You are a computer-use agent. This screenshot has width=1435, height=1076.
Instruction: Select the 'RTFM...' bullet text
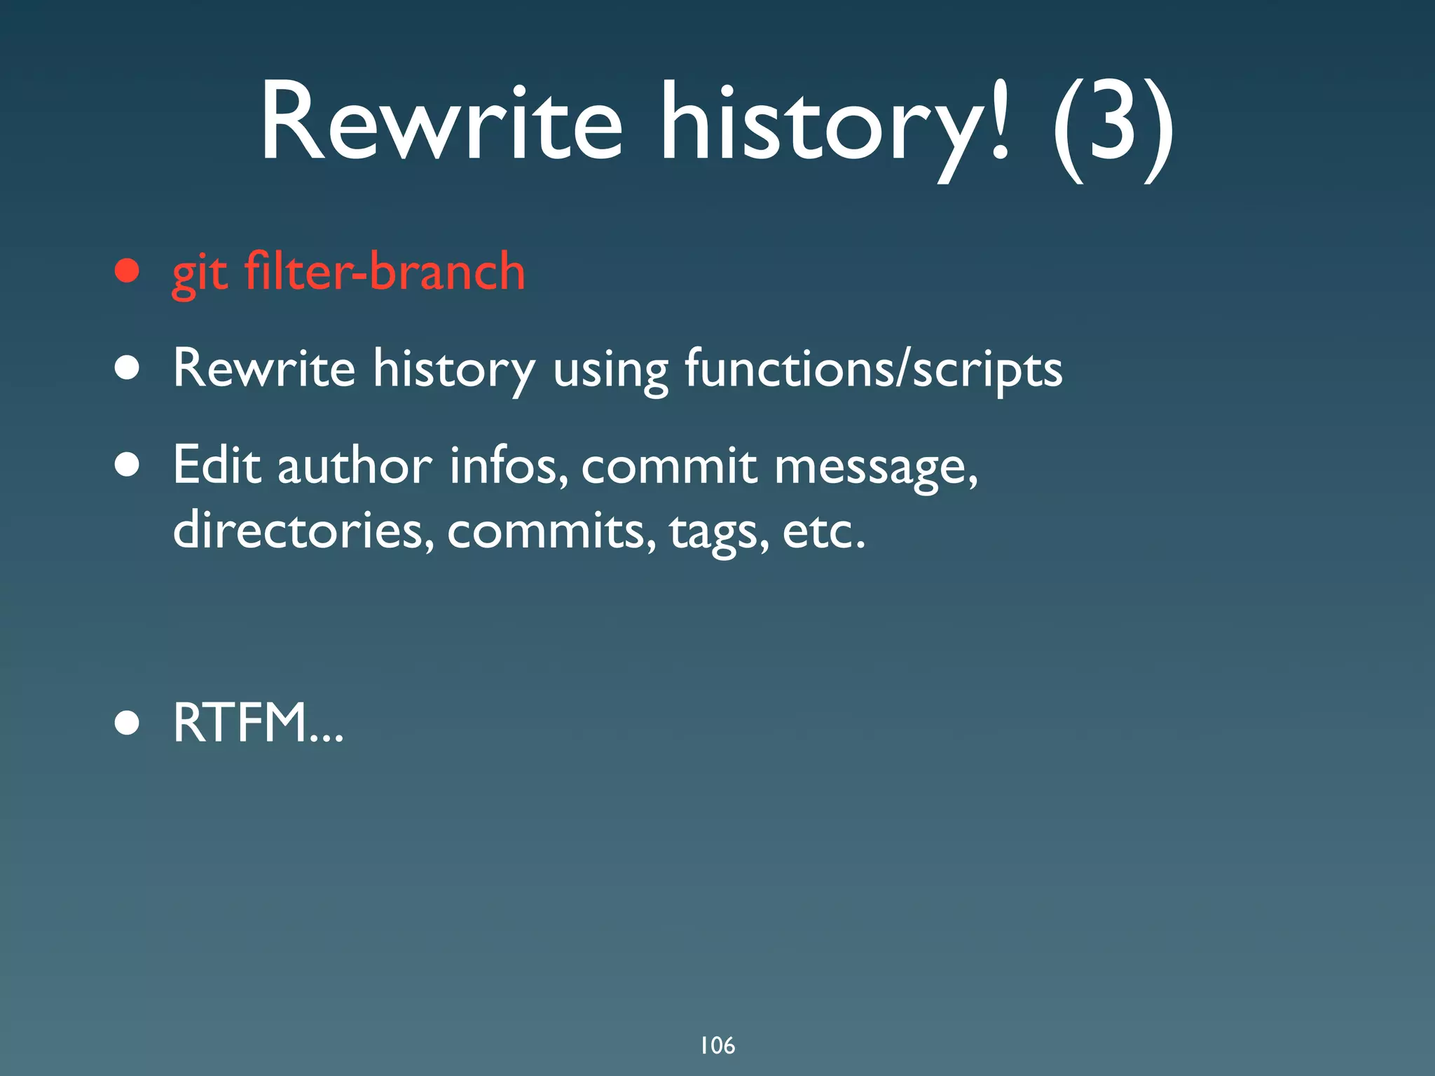[258, 723]
